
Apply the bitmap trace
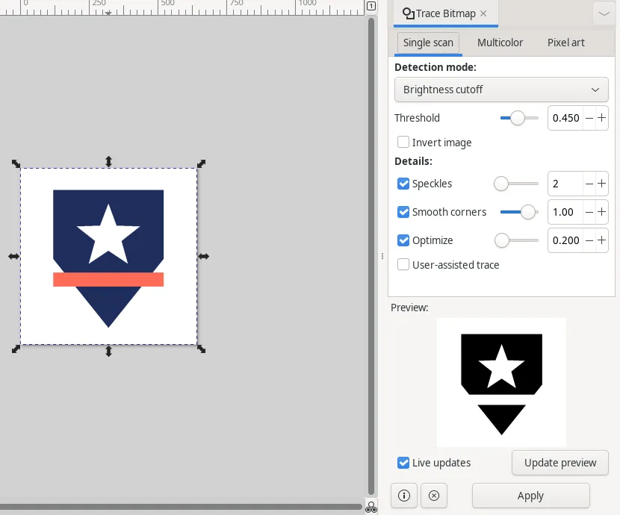[x=530, y=496]
